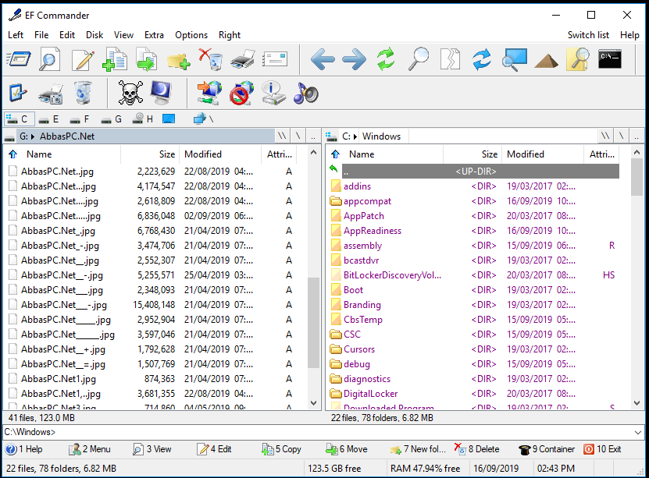This screenshot has height=478, width=649.
Task: Click Windows in right panel path bar
Action: pos(381,136)
